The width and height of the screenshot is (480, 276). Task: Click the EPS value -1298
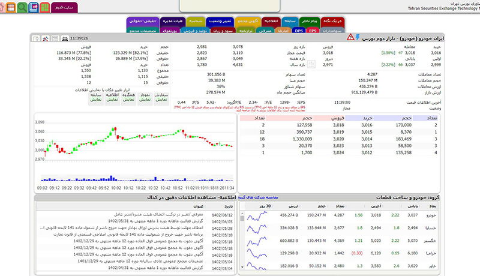point(284,102)
